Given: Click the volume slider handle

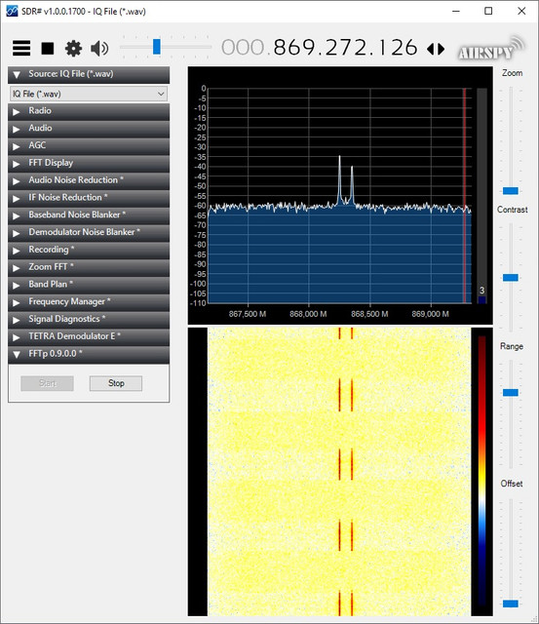Looking at the screenshot, I should 157,47.
